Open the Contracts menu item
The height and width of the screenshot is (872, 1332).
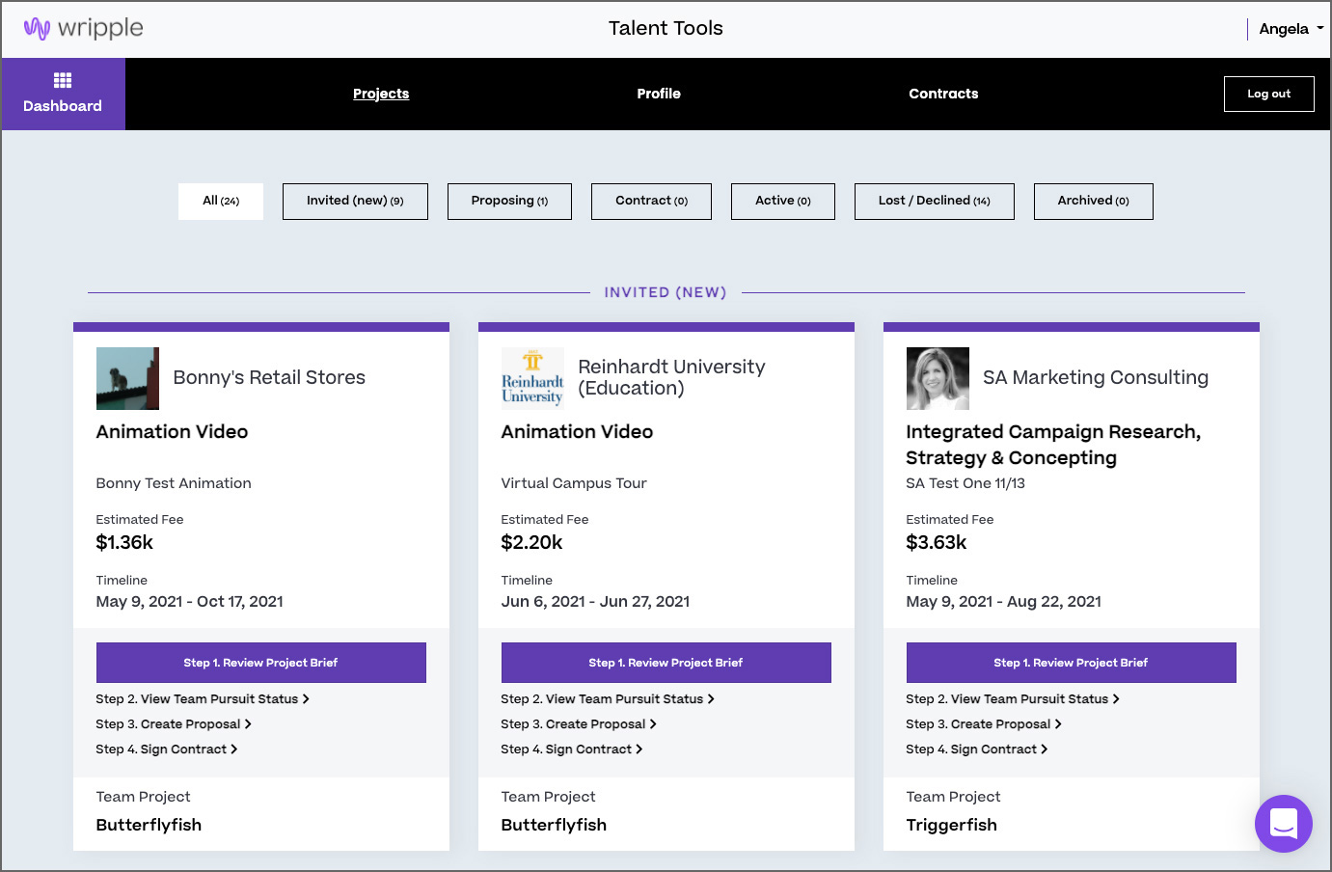pos(943,94)
